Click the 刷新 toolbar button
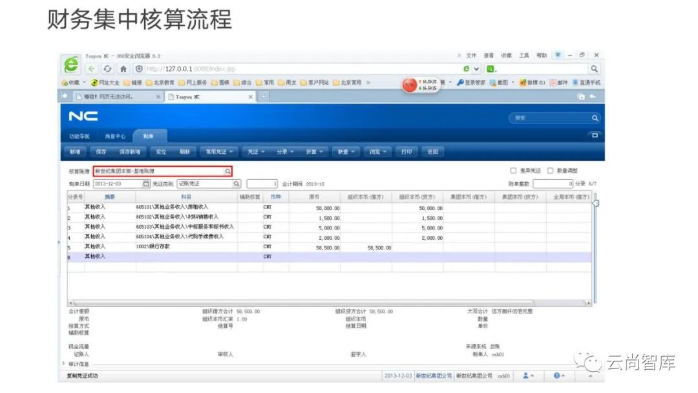This screenshot has height=393, width=698. (185, 152)
